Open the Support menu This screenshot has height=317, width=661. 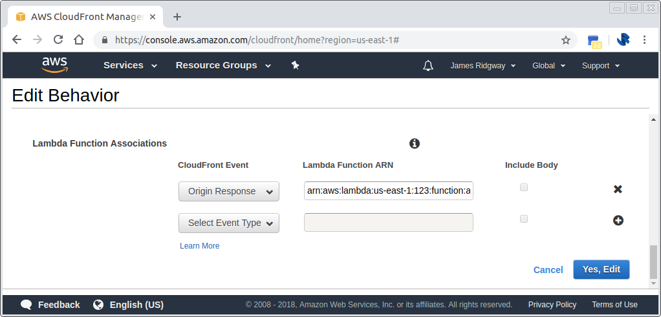coord(601,66)
